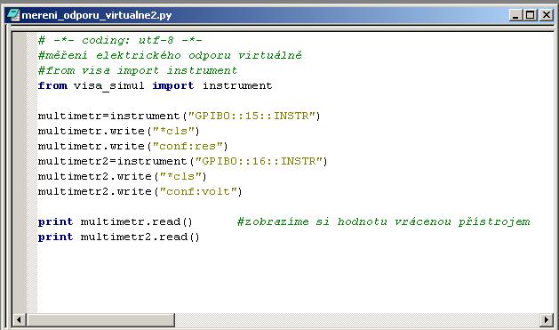Click the horizontal scrollbar thumb

(100, 319)
